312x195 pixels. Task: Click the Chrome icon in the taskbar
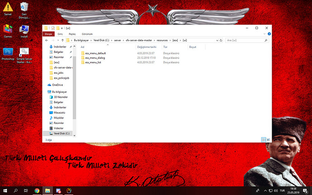(x=37, y=191)
